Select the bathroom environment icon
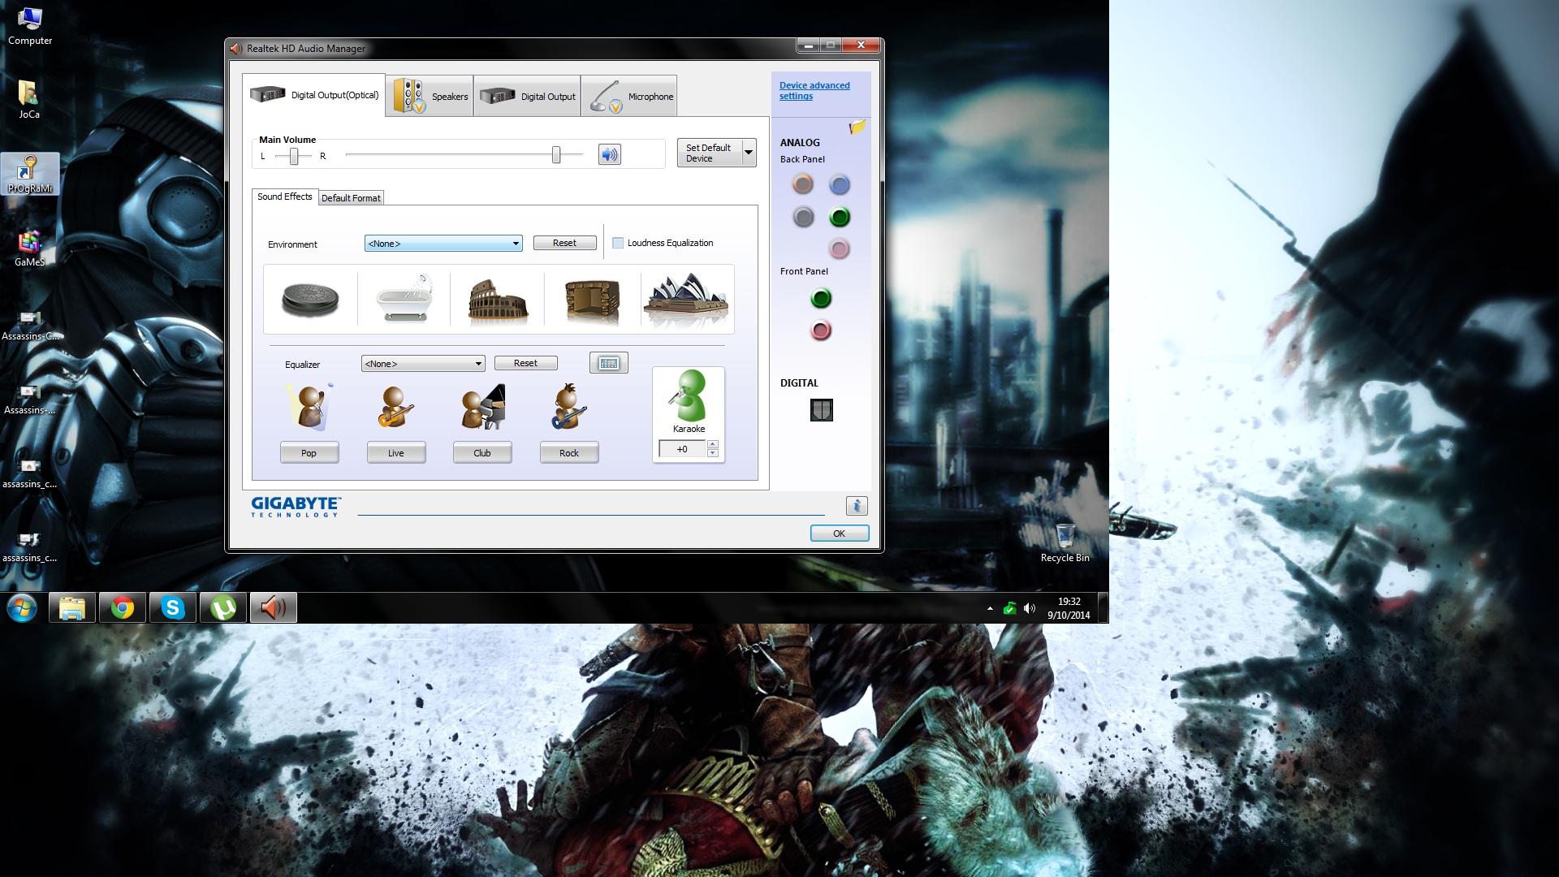The width and height of the screenshot is (1559, 877). coord(404,300)
